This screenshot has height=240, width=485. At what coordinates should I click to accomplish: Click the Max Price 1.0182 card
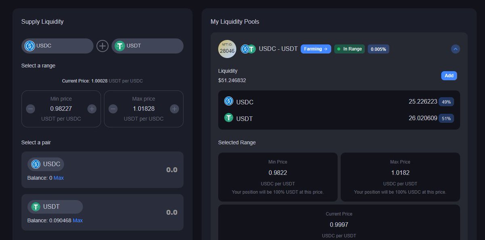tap(400, 177)
